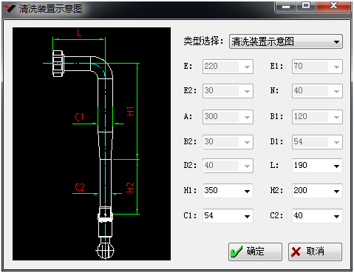Expand the C2 dropdown showing 40

click(x=336, y=216)
